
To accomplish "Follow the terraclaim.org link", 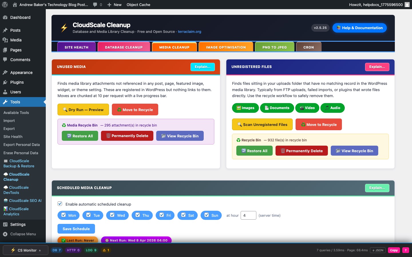I will 189,32.
